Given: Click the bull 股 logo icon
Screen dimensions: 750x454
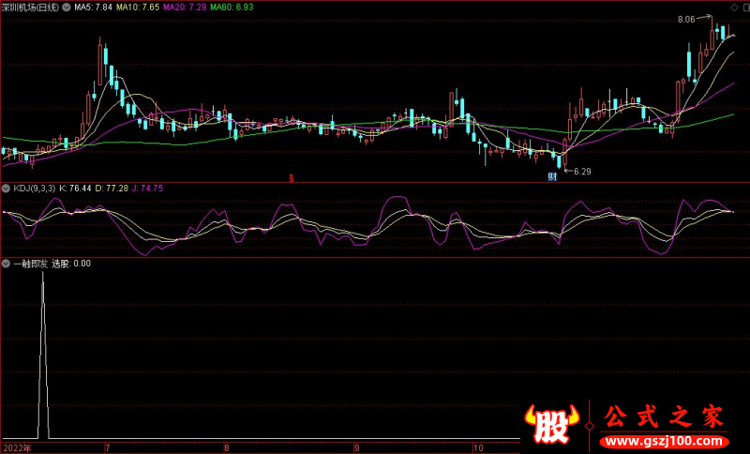Looking at the screenshot, I should (x=553, y=425).
